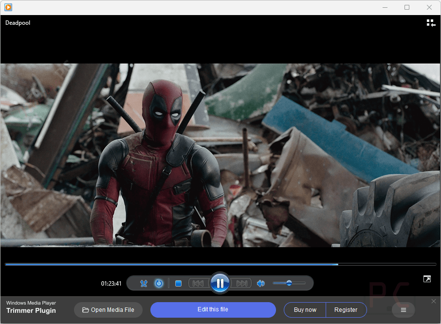Click Buy now button
This screenshot has width=441, height=324.
point(305,310)
